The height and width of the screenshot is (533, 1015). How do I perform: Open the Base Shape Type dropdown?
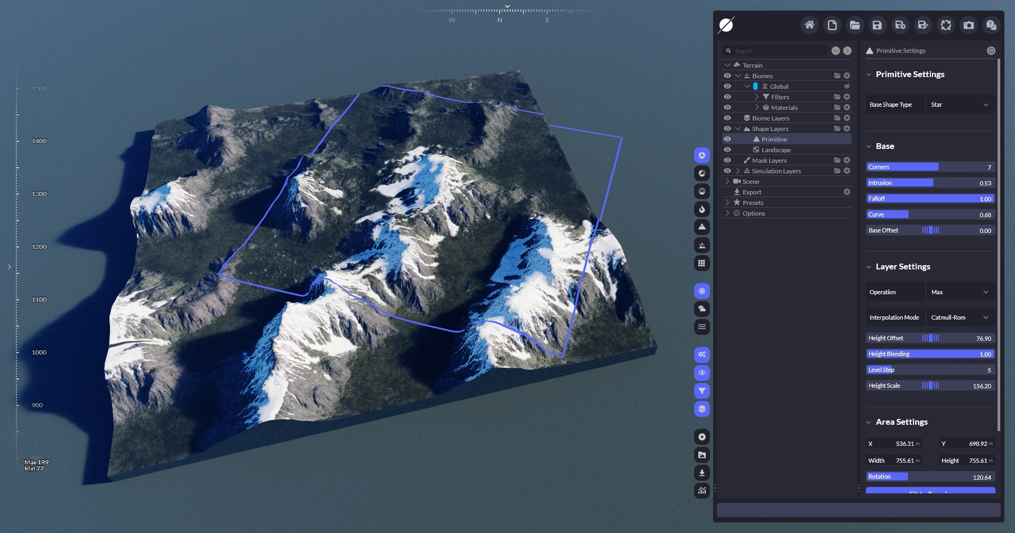[x=959, y=105]
